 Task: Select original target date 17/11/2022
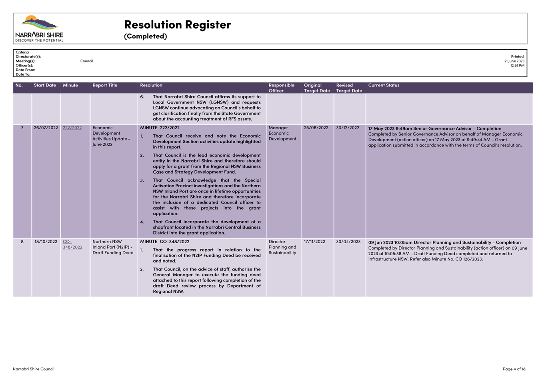pyautogui.click(x=314, y=242)
